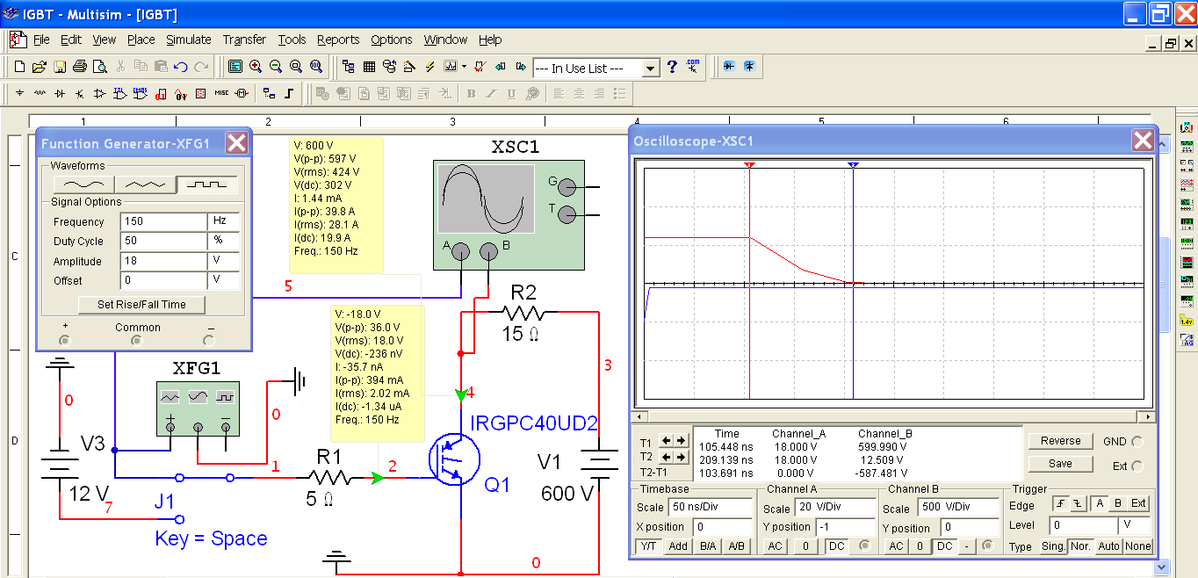The width and height of the screenshot is (1198, 578).
Task: Click the Set Rise/Fall Time button
Action: tap(141, 304)
